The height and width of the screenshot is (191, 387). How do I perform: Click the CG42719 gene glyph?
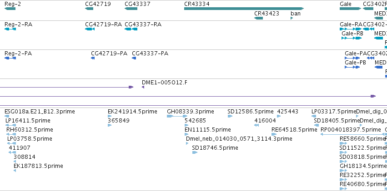click(89, 9)
